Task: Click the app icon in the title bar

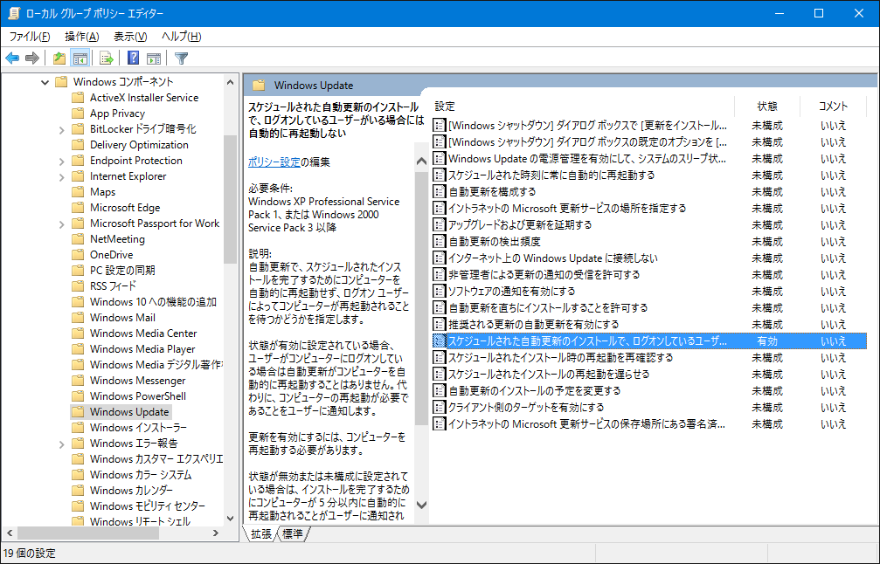Action: (13, 13)
